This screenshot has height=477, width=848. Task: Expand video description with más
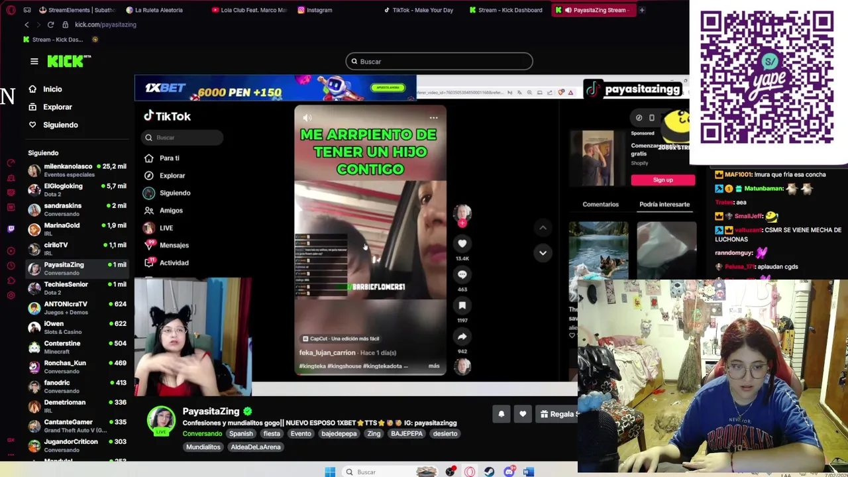tap(434, 366)
